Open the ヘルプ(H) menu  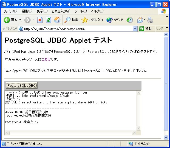tap(97, 11)
